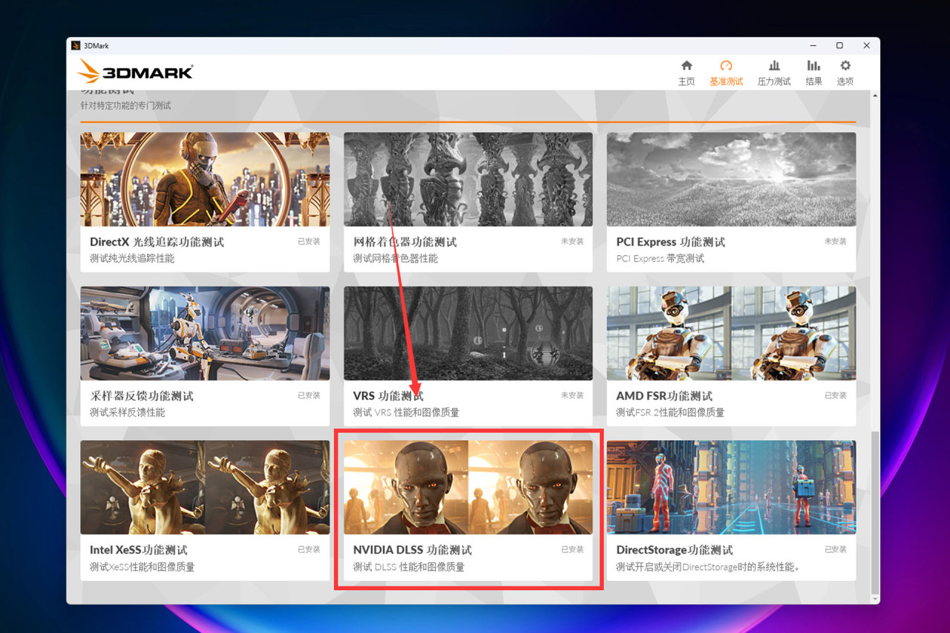Select the 基准测试 gauge icon
Viewport: 950px width, 633px height.
(726, 66)
